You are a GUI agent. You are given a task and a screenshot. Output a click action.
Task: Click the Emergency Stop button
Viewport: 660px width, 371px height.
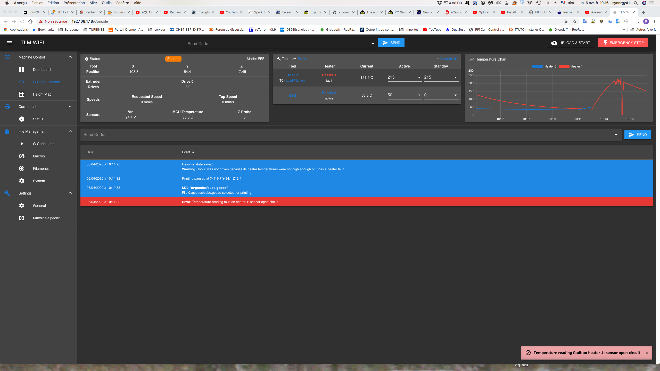(x=624, y=42)
